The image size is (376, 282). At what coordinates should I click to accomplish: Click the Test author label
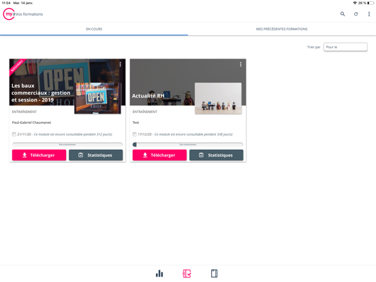click(136, 123)
